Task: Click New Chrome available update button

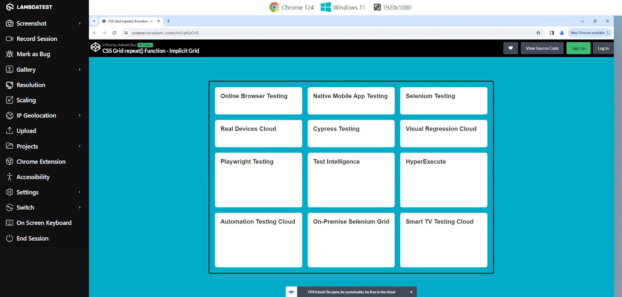Action: (590, 33)
